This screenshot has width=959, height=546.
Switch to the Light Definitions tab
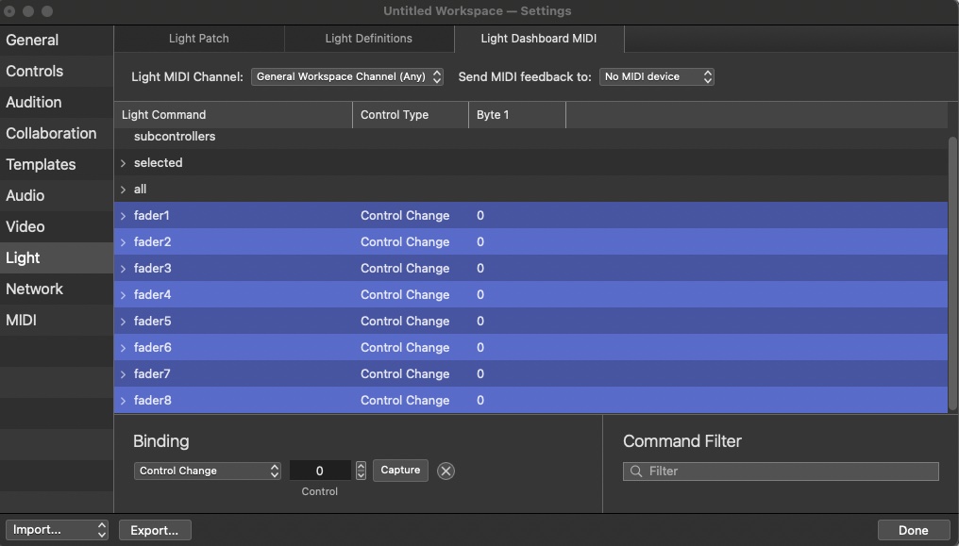pos(368,39)
